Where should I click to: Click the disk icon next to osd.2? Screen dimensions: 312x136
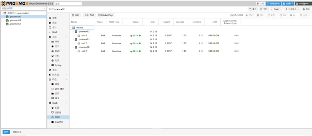click(x=79, y=51)
